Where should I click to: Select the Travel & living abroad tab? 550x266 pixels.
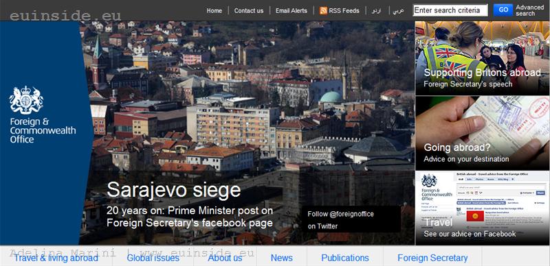point(56,258)
